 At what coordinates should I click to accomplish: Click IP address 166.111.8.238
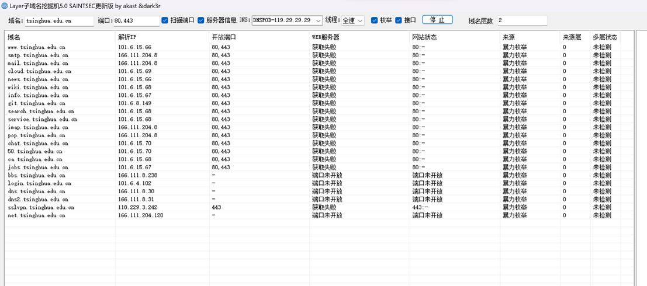coord(137,175)
